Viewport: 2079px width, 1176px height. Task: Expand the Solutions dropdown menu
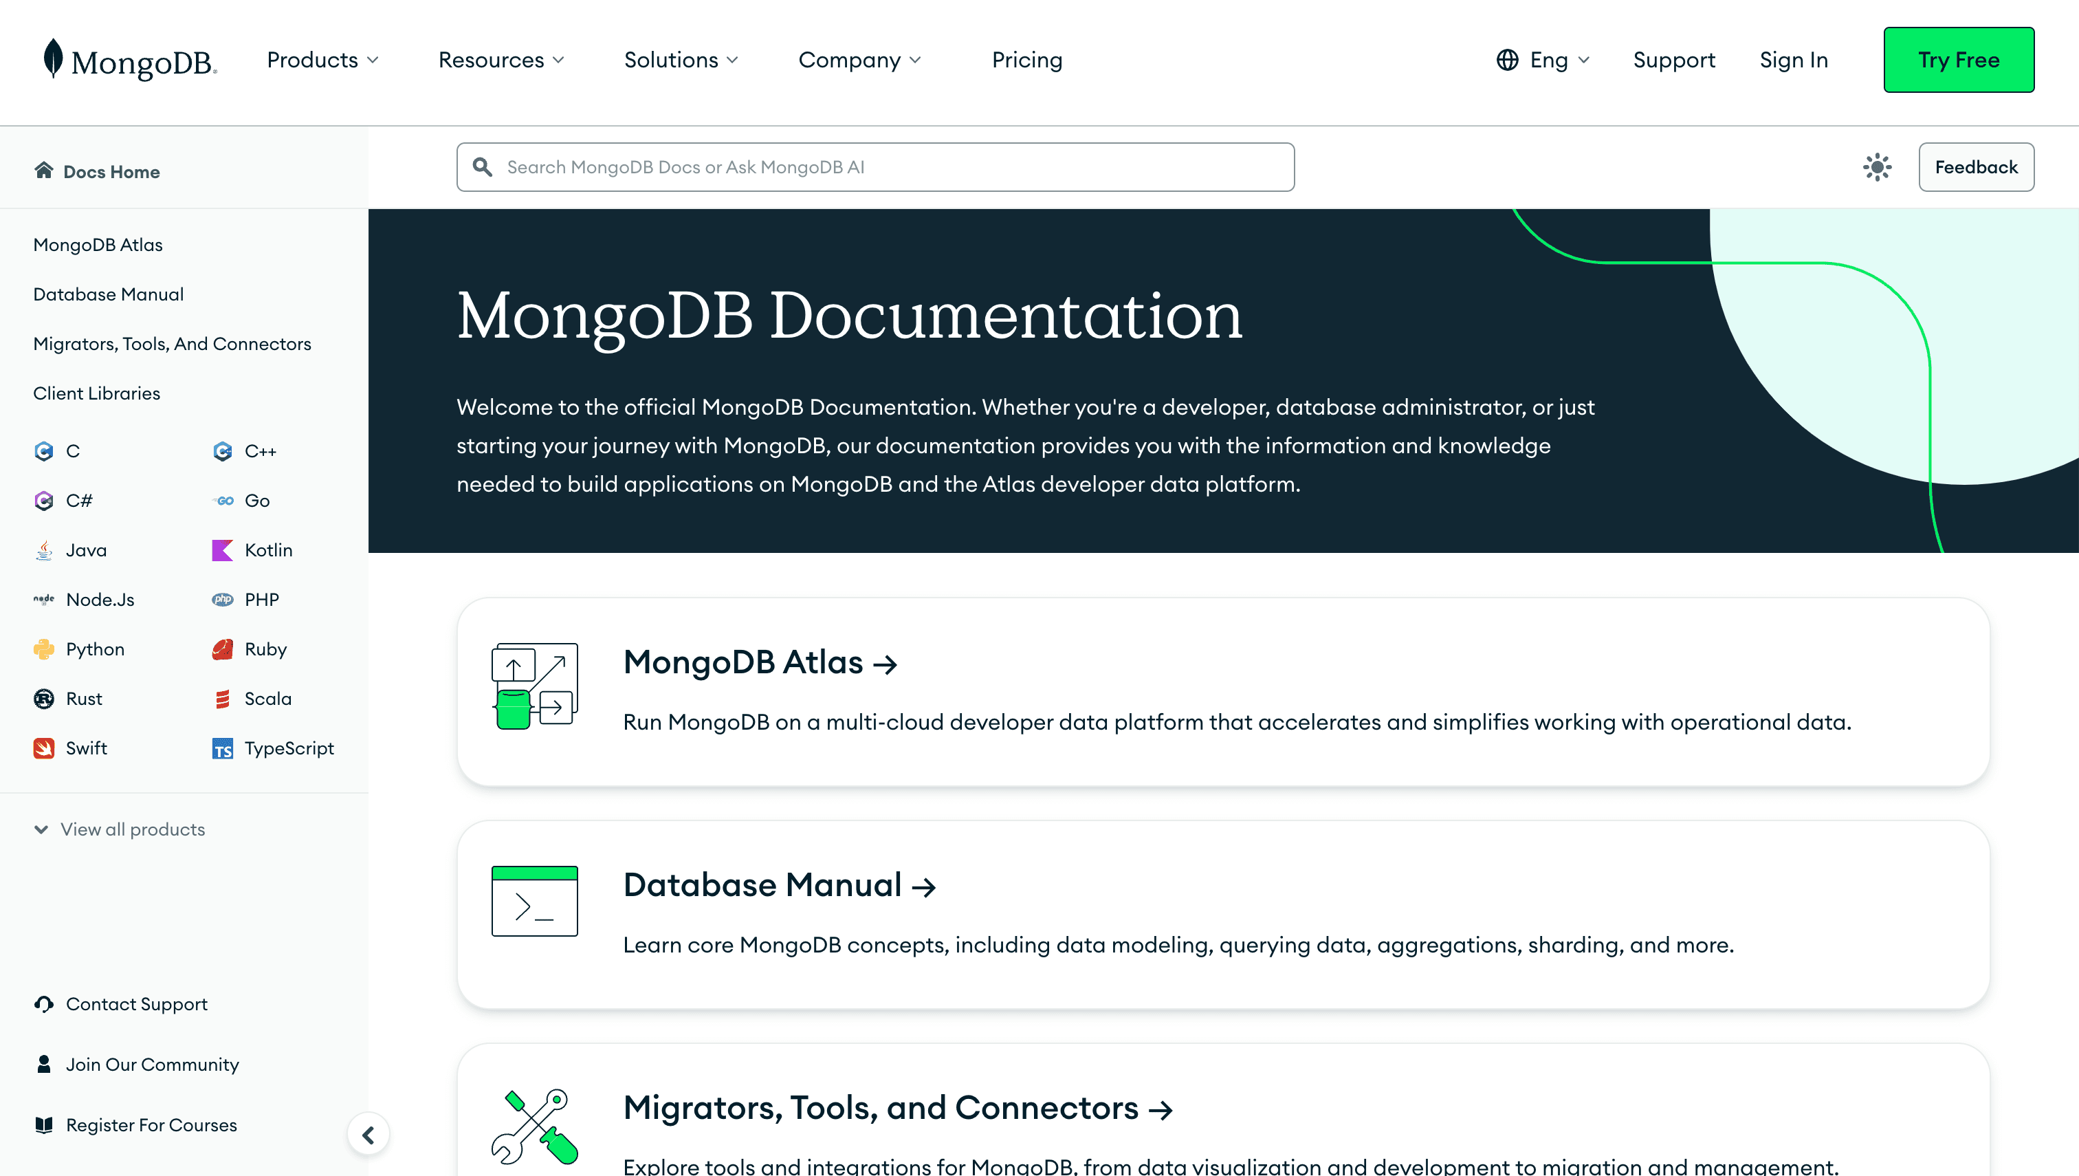pyautogui.click(x=681, y=58)
